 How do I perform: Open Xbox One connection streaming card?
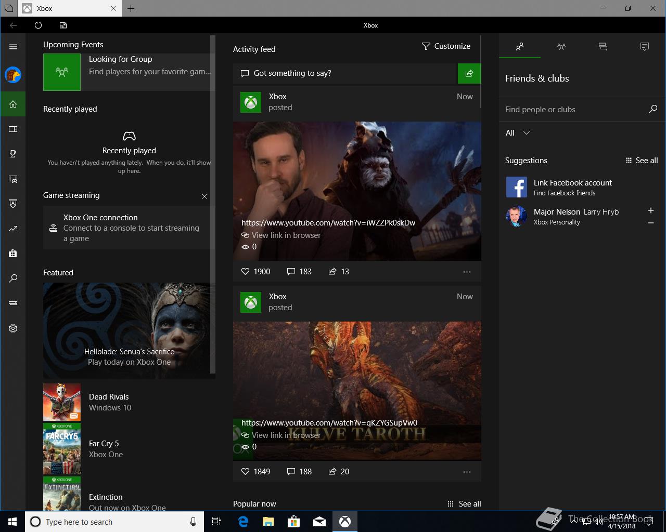(x=126, y=228)
